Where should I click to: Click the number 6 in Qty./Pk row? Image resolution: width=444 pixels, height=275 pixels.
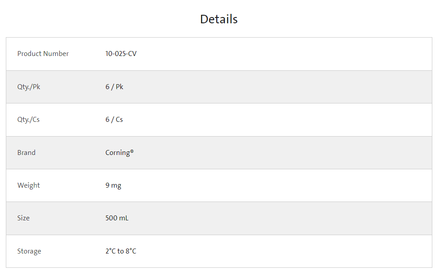pos(107,87)
